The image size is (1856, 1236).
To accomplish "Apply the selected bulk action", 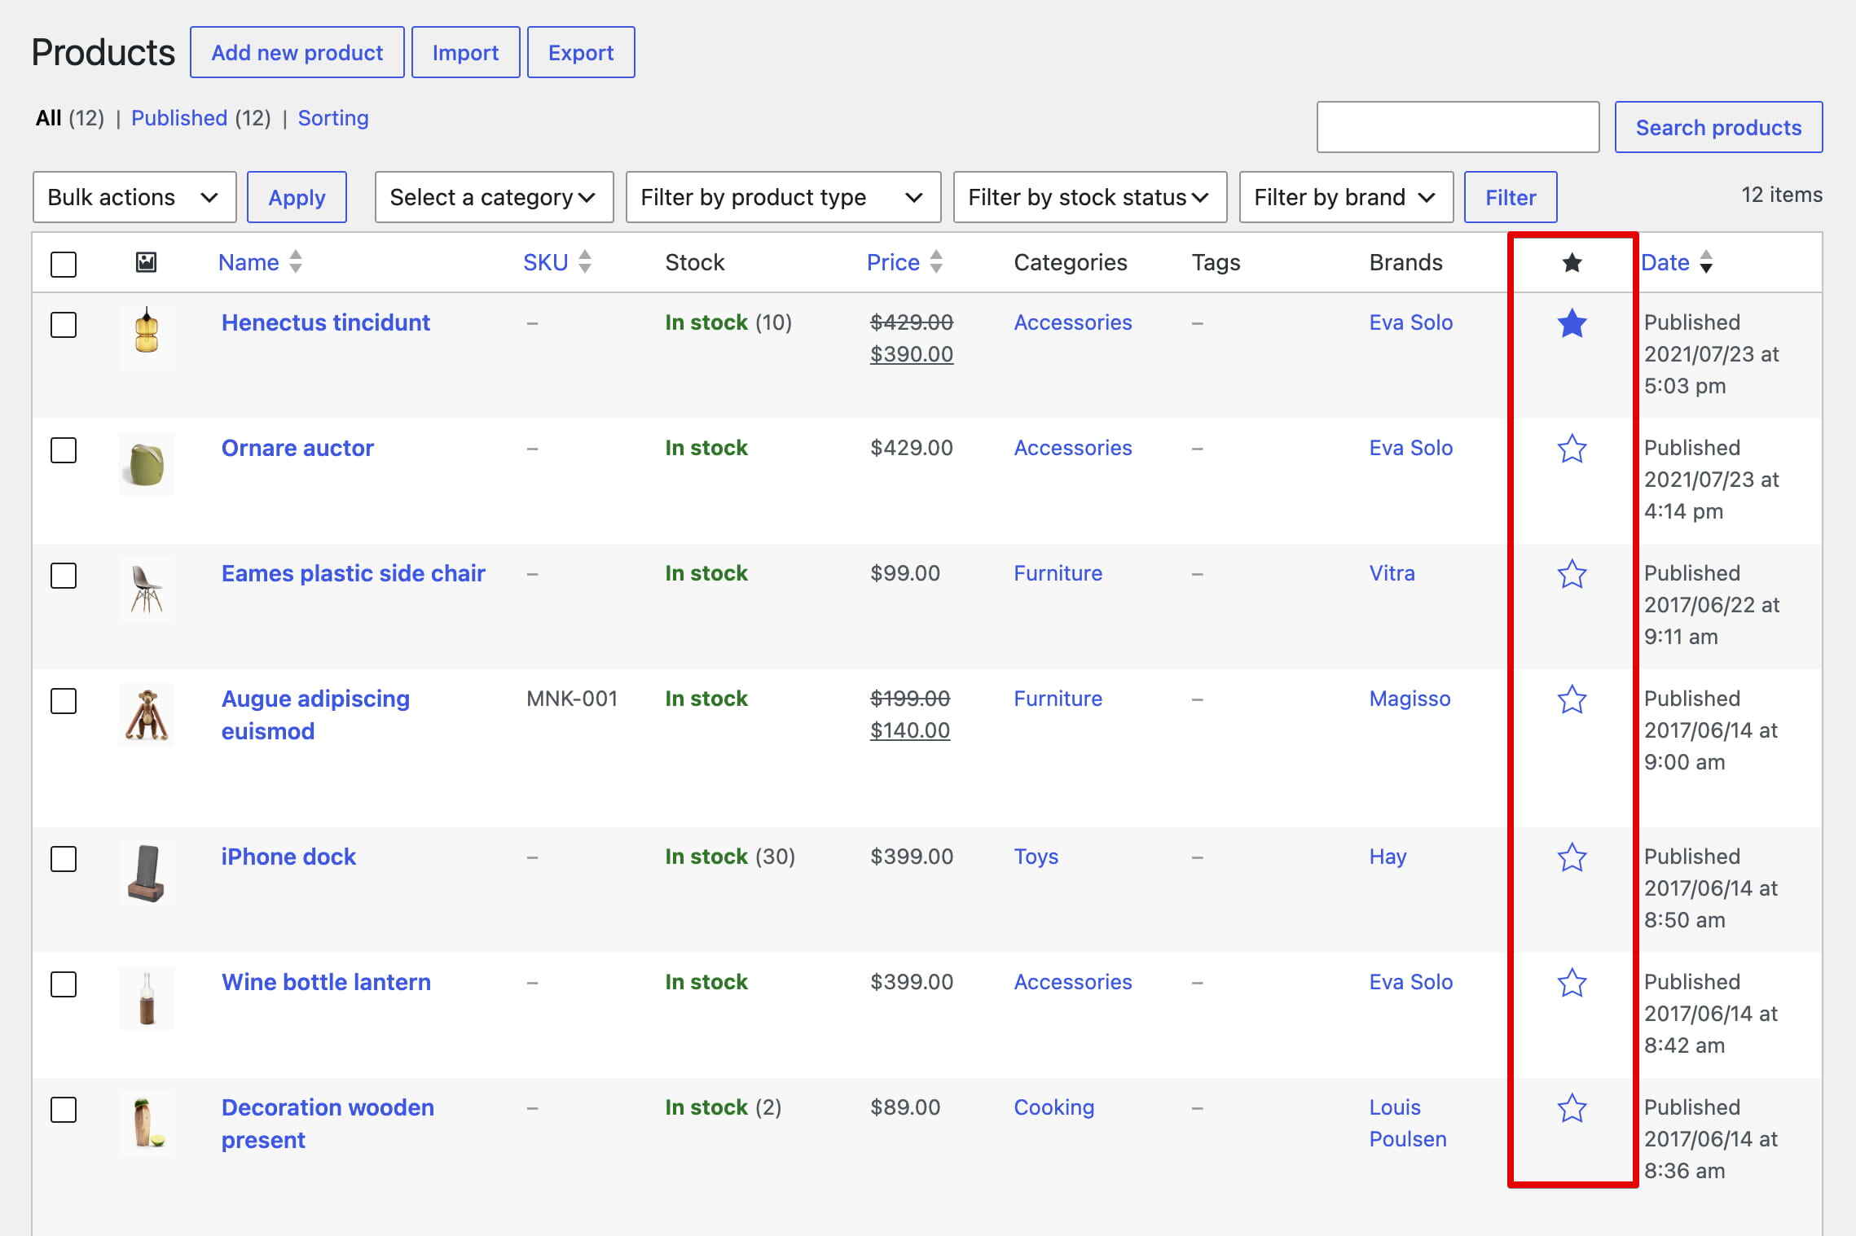I will coord(297,197).
